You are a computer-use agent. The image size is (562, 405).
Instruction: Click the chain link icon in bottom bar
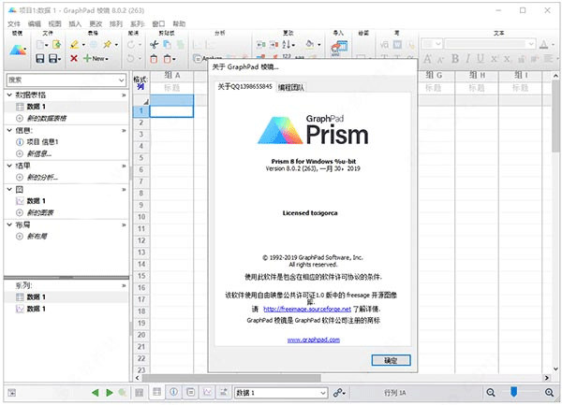tap(337, 393)
